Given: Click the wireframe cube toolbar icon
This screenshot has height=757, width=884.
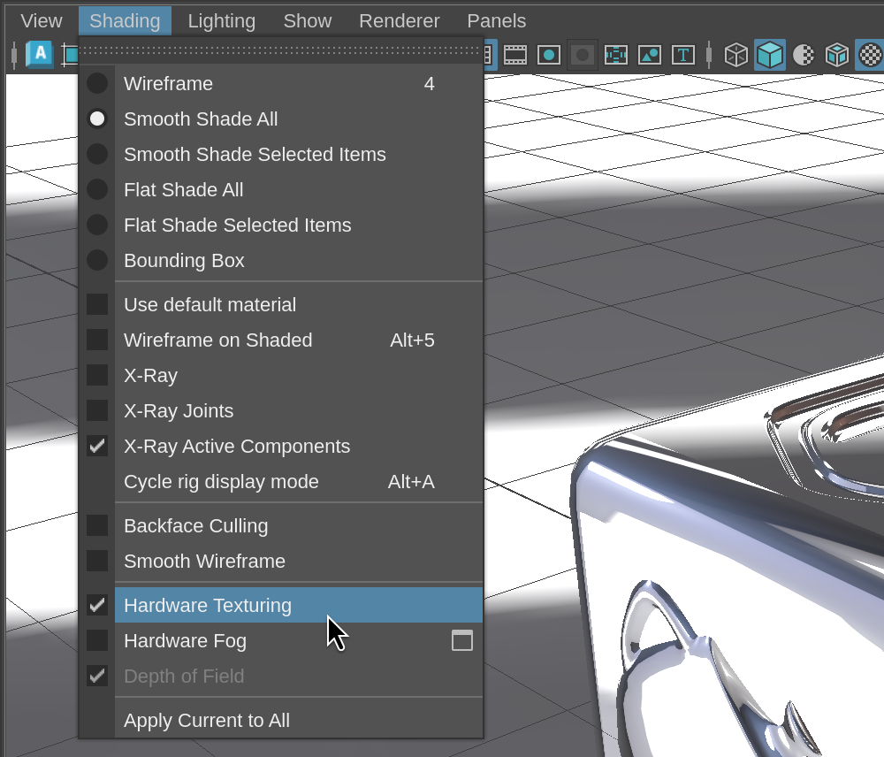Looking at the screenshot, I should [735, 56].
